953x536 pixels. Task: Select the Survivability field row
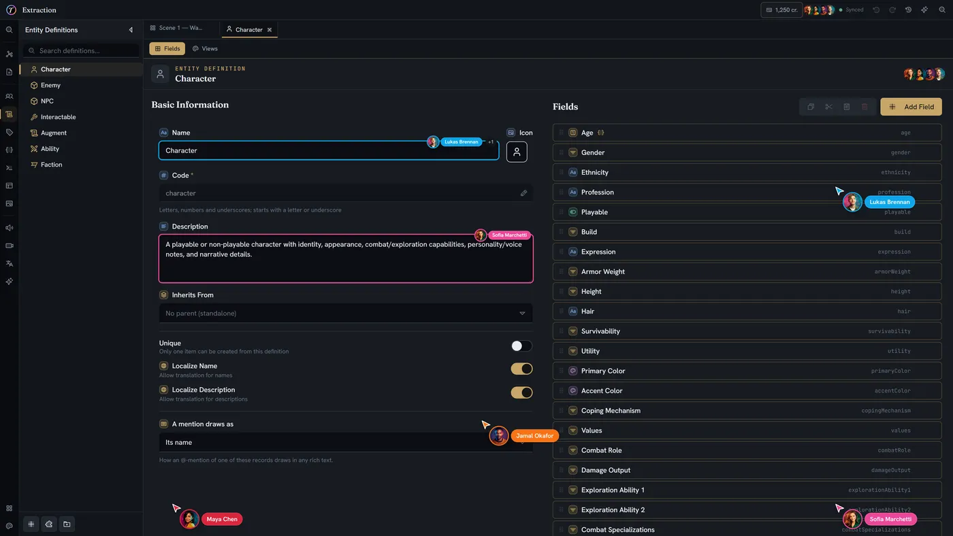(x=747, y=331)
